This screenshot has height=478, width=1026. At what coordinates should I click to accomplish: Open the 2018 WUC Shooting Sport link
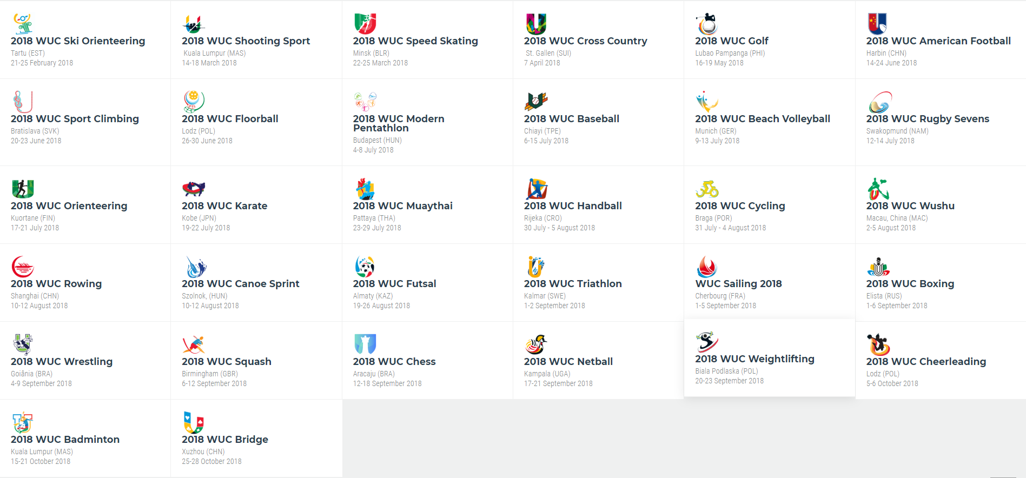tap(246, 41)
